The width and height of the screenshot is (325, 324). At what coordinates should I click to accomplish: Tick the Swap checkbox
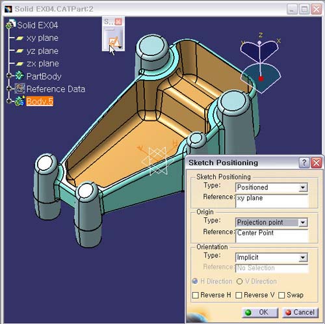click(281, 295)
